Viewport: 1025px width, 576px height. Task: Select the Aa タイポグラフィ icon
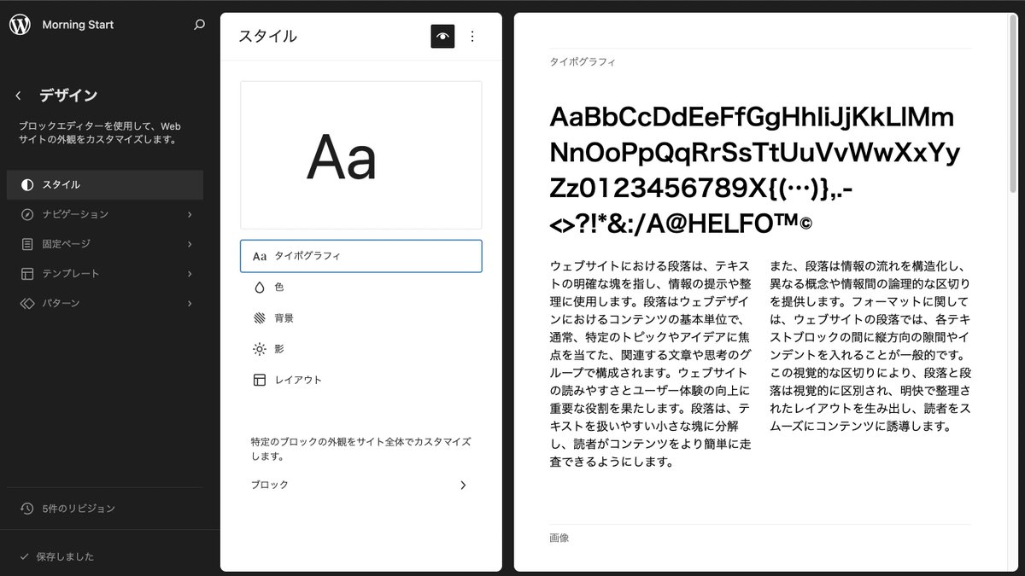pyautogui.click(x=259, y=256)
